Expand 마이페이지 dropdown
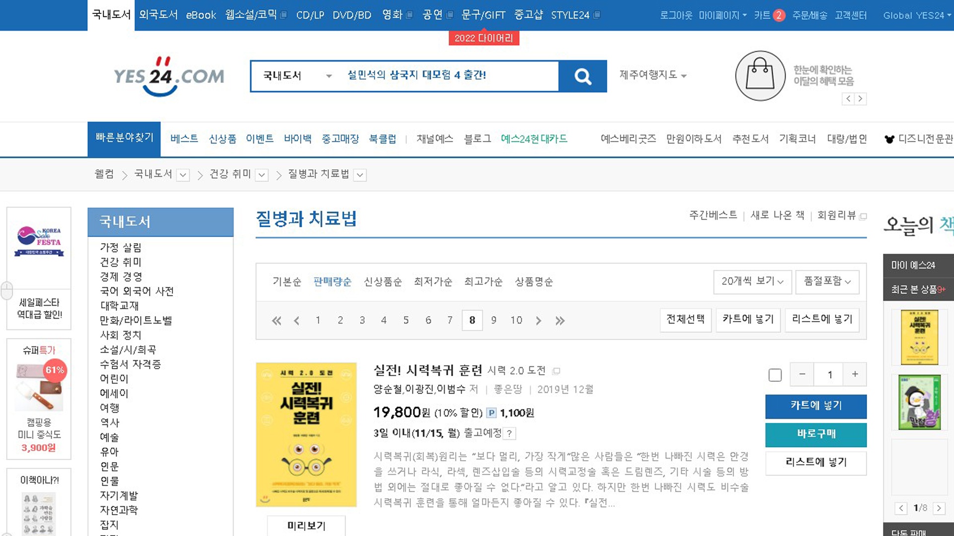 722,15
